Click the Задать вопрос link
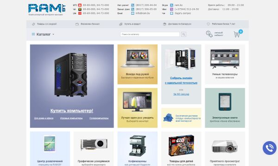This screenshot has height=166, width=278. click(x=183, y=13)
